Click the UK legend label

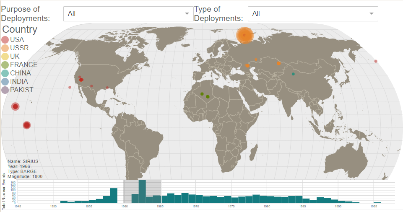tap(15, 57)
